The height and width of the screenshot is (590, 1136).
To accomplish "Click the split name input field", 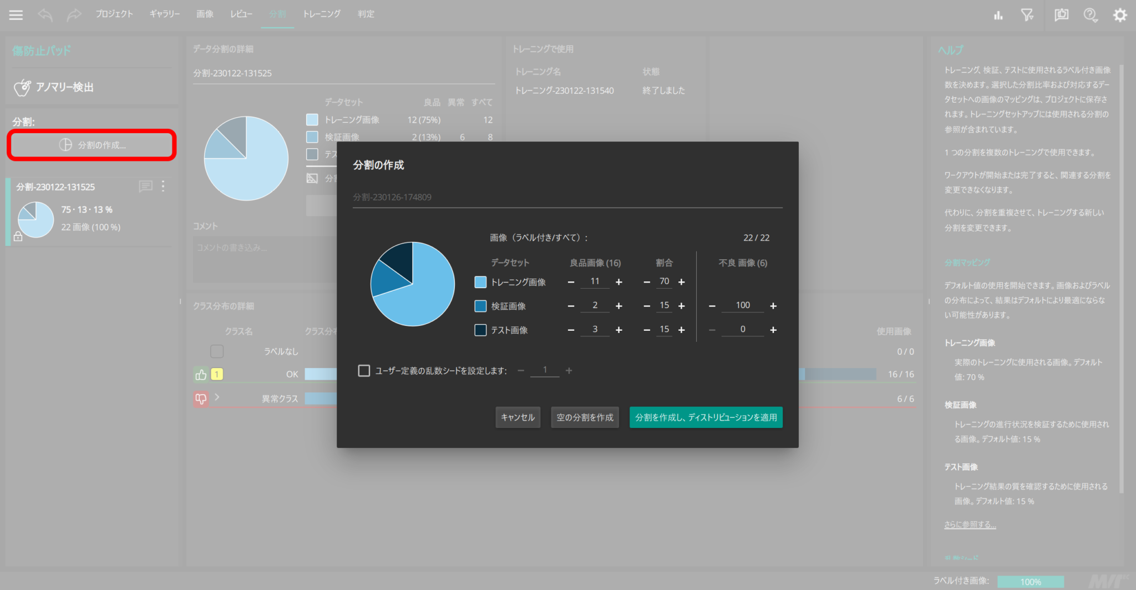I will (567, 197).
